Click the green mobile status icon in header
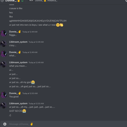The image size is (127, 127). [22, 1]
